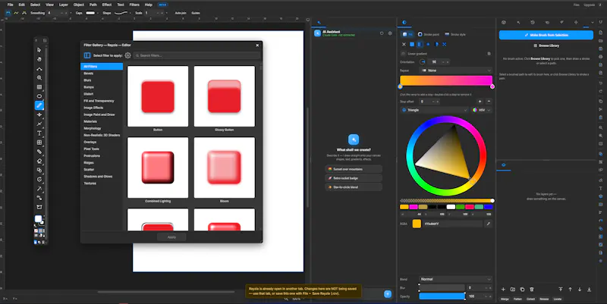Pick the magenta swatch in the palette row
Image resolution: width=607 pixels, height=304 pixels.
[414, 207]
